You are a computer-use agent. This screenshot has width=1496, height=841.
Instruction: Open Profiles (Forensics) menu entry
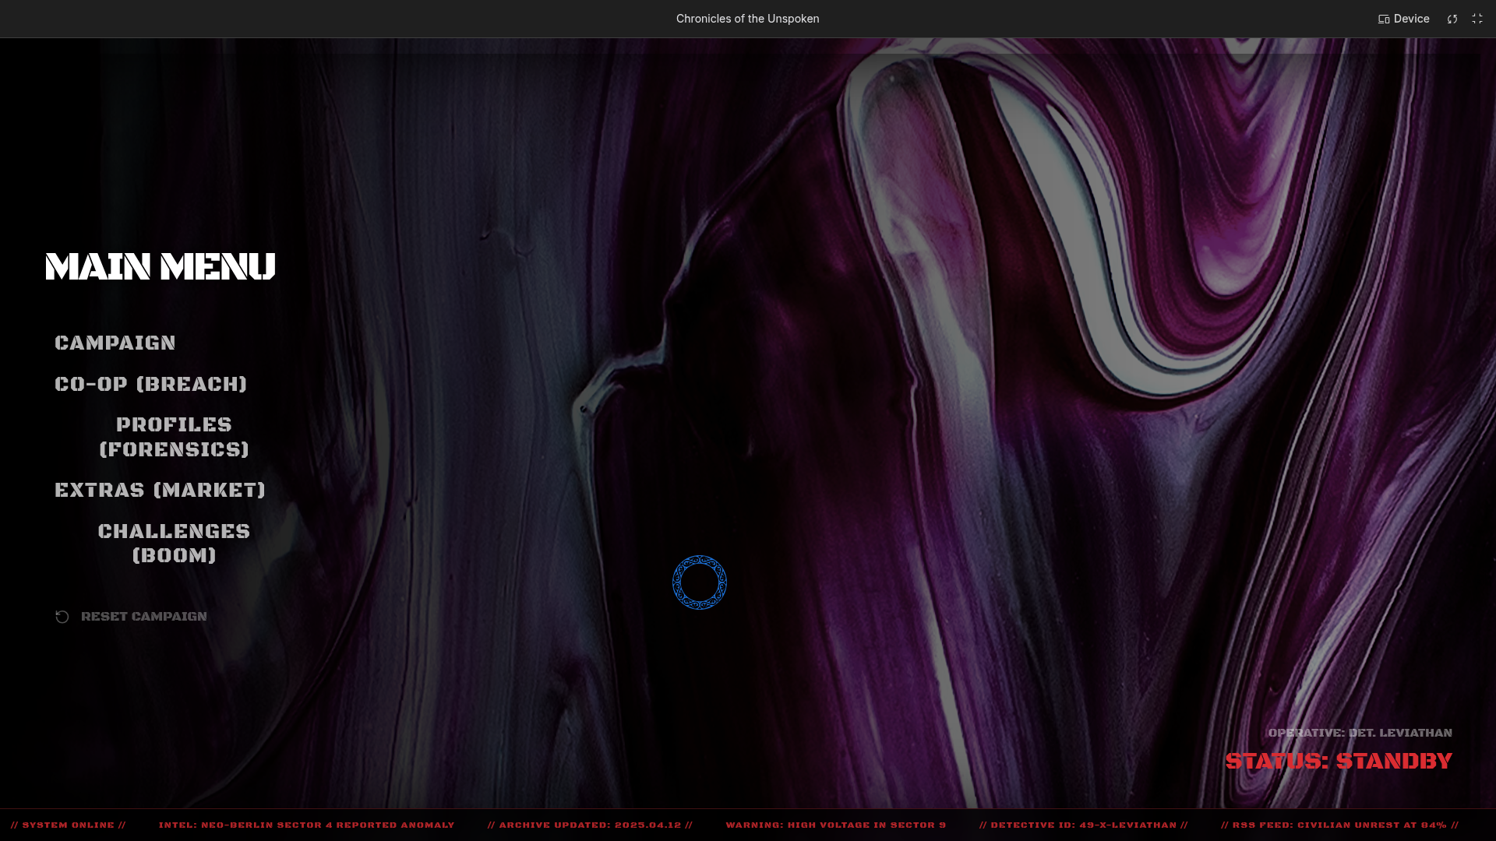[x=174, y=438]
